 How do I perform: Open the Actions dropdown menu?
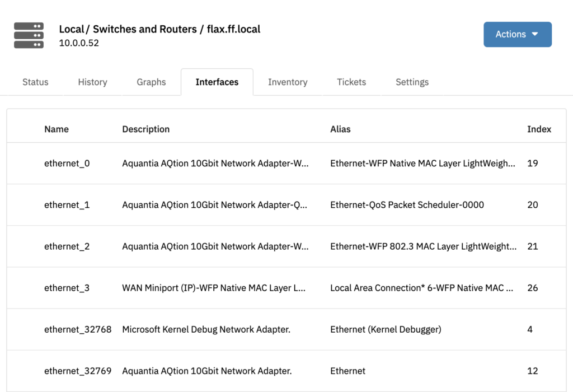[518, 34]
